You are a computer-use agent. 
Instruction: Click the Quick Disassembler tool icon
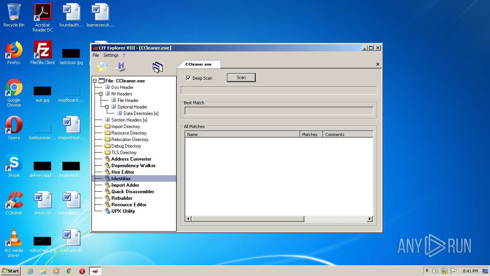(x=108, y=192)
